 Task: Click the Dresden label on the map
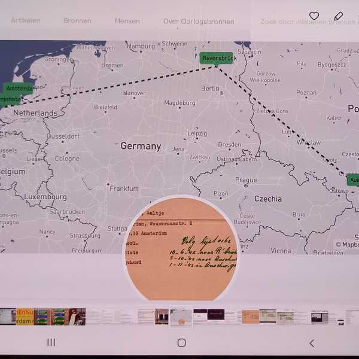click(229, 144)
